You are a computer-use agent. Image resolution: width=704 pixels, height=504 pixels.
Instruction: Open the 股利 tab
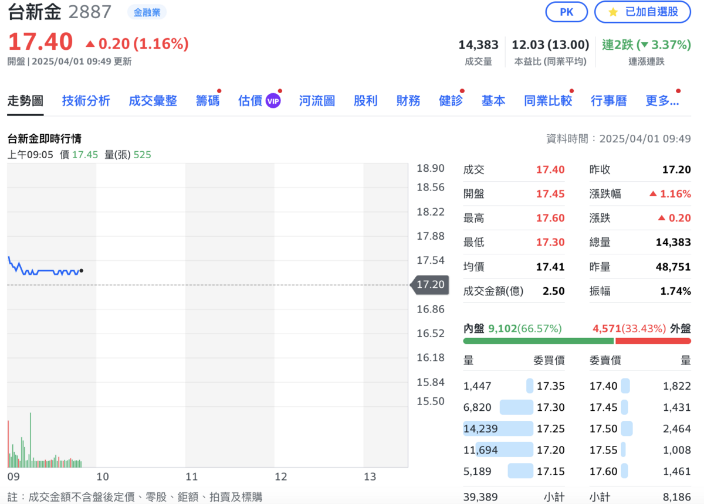coord(365,101)
